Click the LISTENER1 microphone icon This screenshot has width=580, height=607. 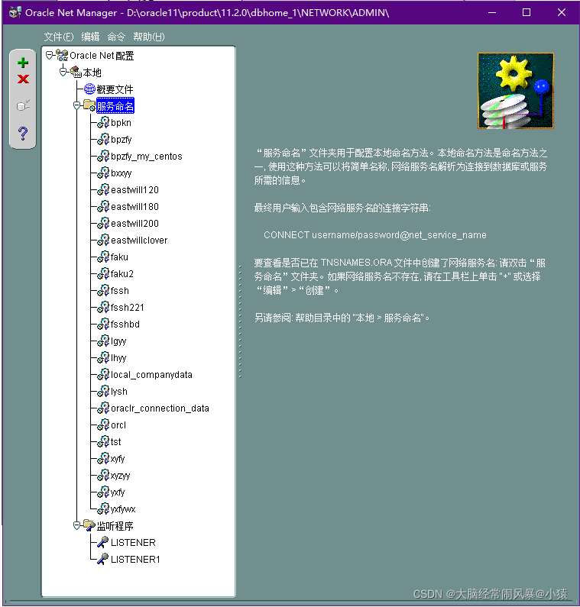(x=102, y=559)
